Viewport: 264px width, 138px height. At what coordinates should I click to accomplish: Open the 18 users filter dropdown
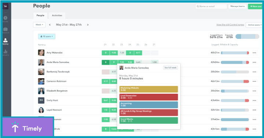click(x=47, y=37)
